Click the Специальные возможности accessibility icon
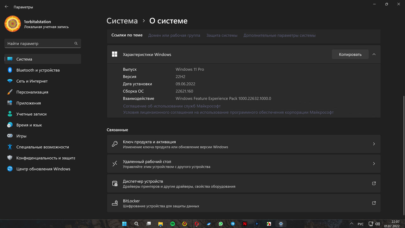 tap(10, 147)
